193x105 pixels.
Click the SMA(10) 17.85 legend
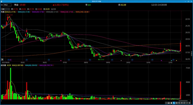tap(24, 12)
